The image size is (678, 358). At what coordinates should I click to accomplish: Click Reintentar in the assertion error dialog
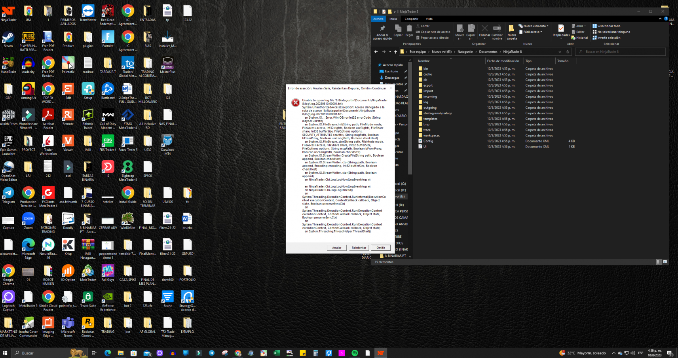[359, 248]
